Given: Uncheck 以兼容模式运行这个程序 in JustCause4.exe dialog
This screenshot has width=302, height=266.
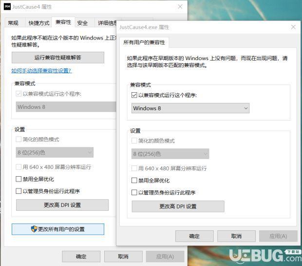Looking at the screenshot, I should (x=134, y=95).
